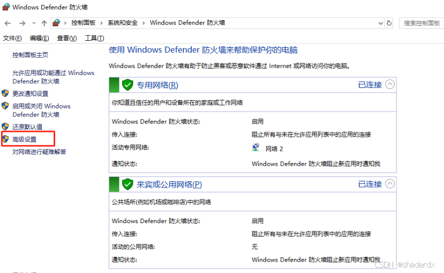Open the 编辑(E) menu
Image resolution: width=444 pixels, height=273 pixels.
pos(39,38)
